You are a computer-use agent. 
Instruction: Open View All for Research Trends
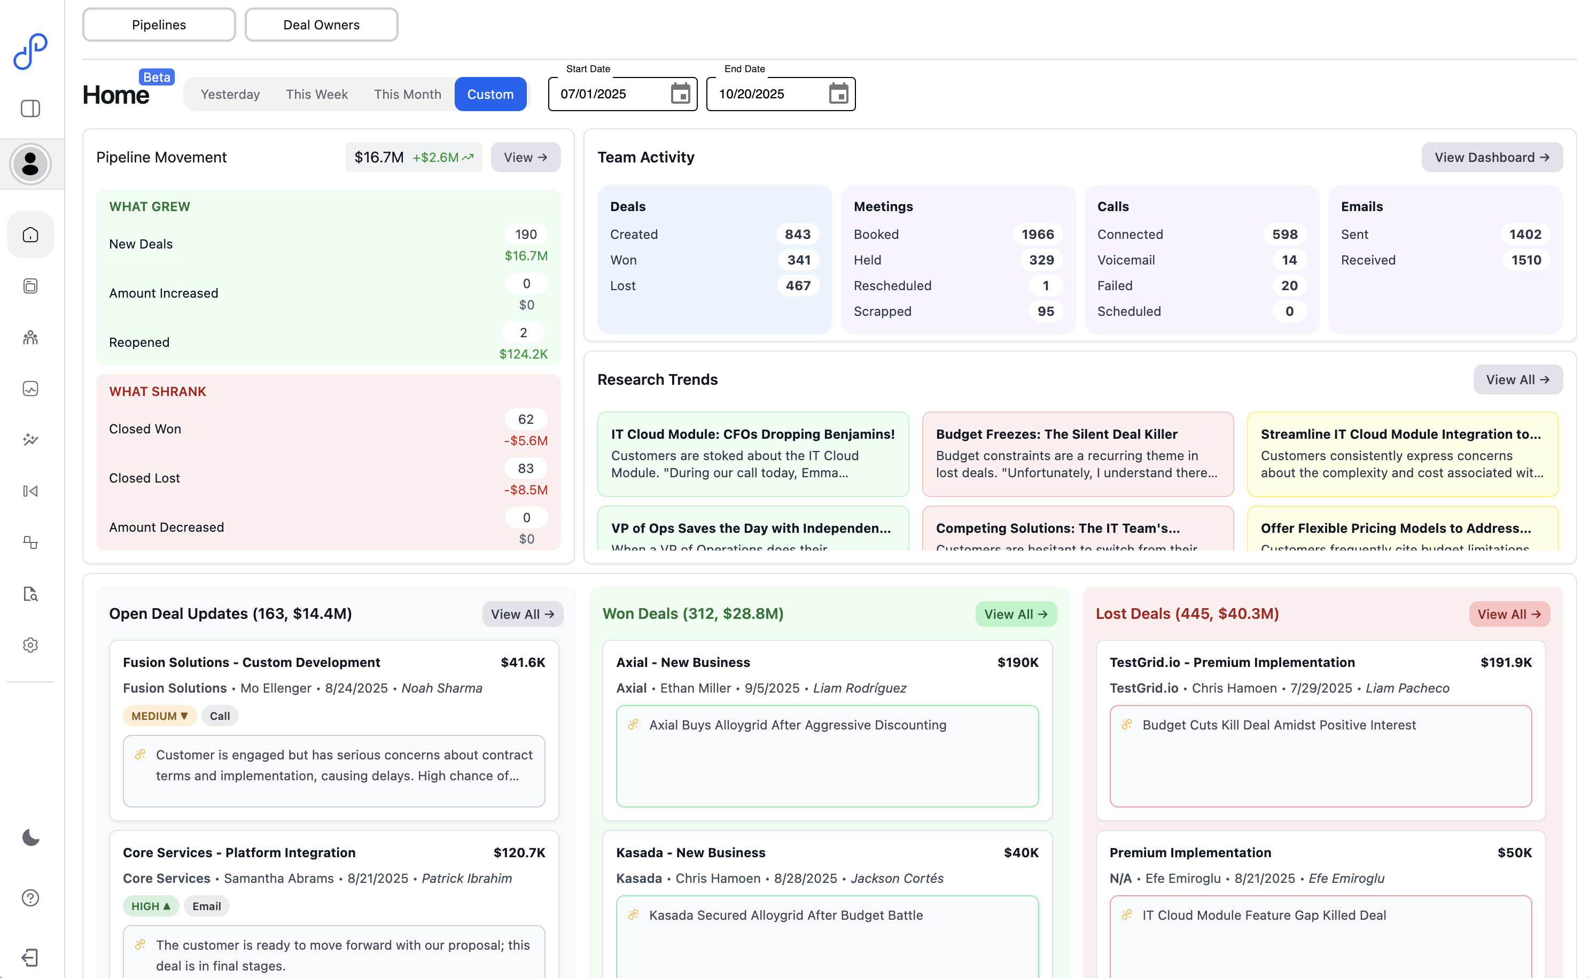pos(1518,379)
